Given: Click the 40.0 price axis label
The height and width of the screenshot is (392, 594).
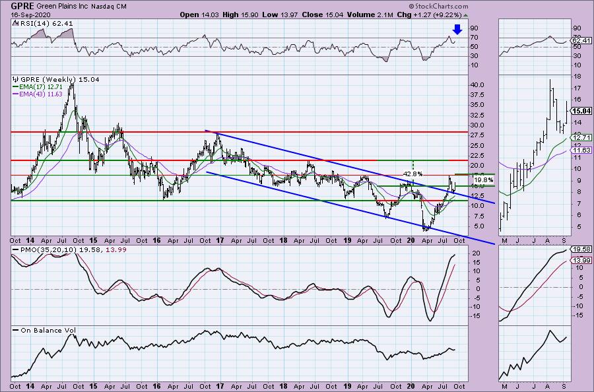Looking at the screenshot, I should pos(478,85).
